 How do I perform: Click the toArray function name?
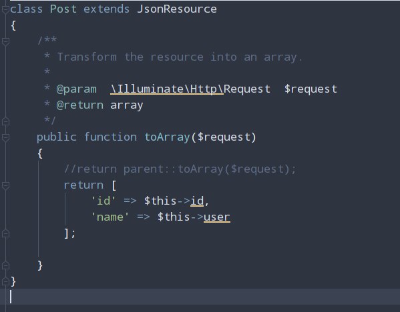[167, 137]
